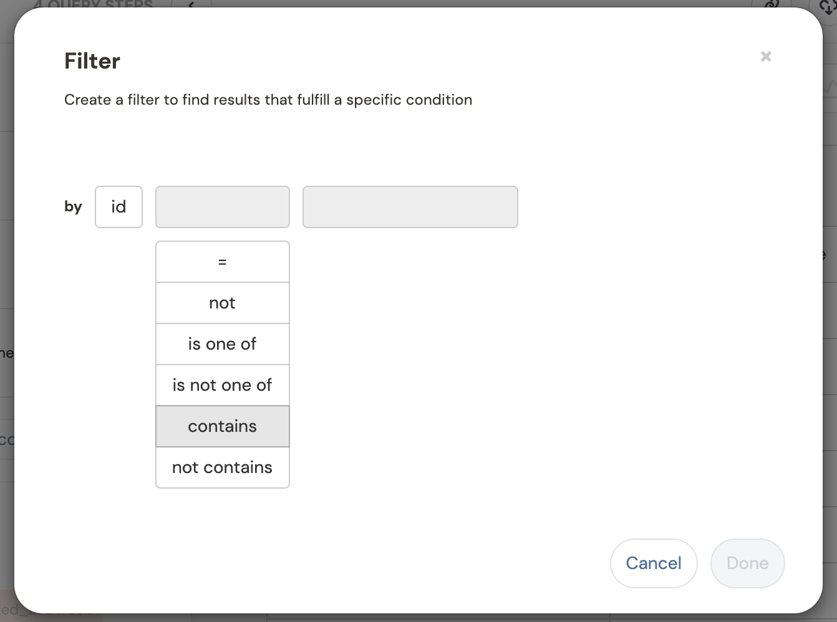Click the empty filter value input field
837x622 pixels.
(x=410, y=207)
